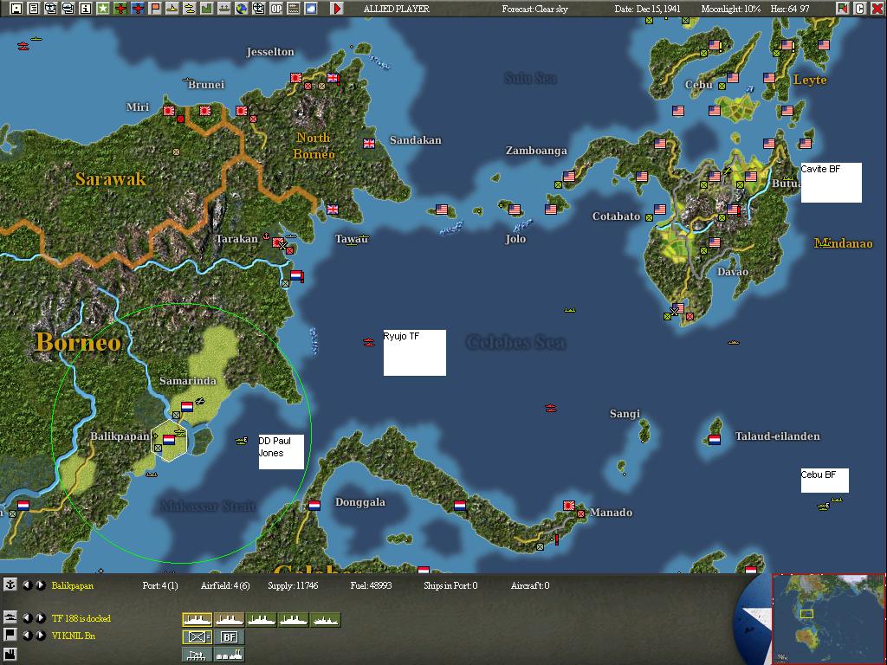Click the Cebu BF ship marker
The height and width of the screenshot is (665, 887).
point(824,506)
